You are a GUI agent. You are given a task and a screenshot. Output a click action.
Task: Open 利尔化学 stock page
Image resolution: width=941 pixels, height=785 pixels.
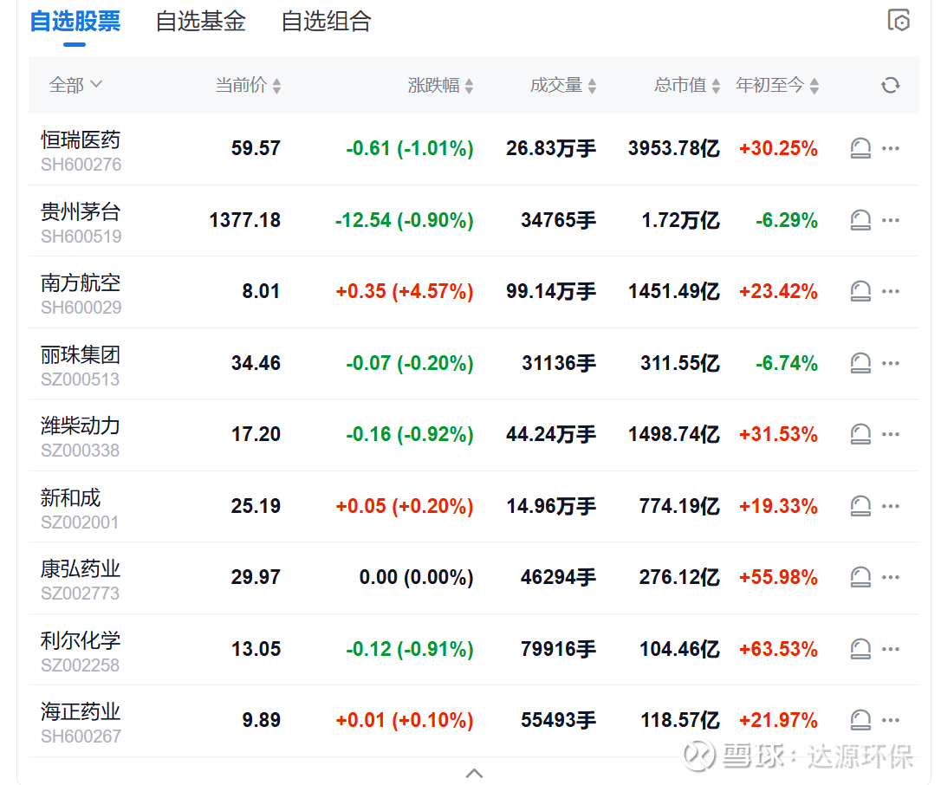pyautogui.click(x=81, y=640)
